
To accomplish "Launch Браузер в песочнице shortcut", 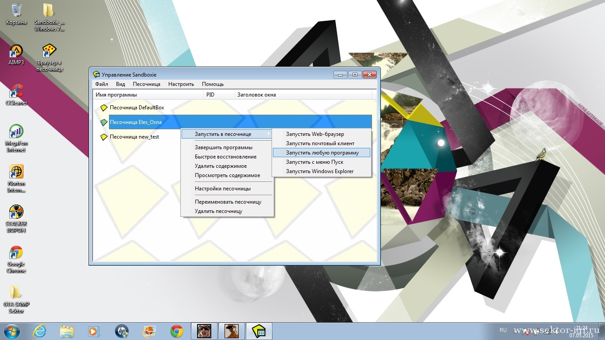I will click(50, 58).
